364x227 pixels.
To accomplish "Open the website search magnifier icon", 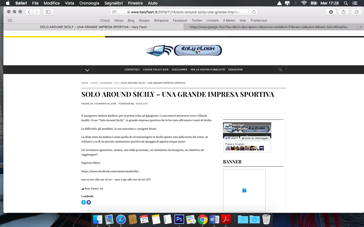I will [280, 70].
